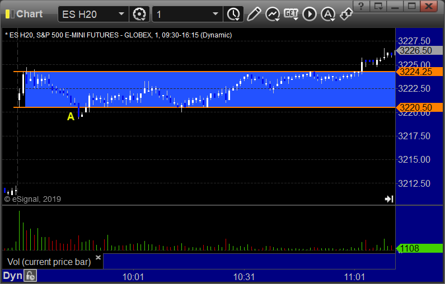
Task: Open the window options dropdown icon
Action: tap(378, 6)
